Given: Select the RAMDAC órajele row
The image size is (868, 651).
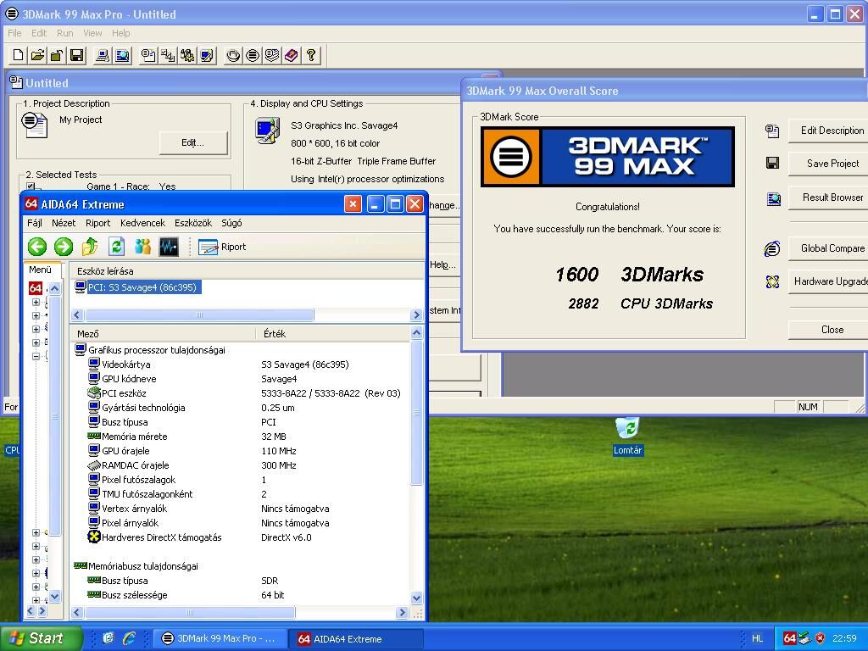Looking at the screenshot, I should tap(242, 465).
